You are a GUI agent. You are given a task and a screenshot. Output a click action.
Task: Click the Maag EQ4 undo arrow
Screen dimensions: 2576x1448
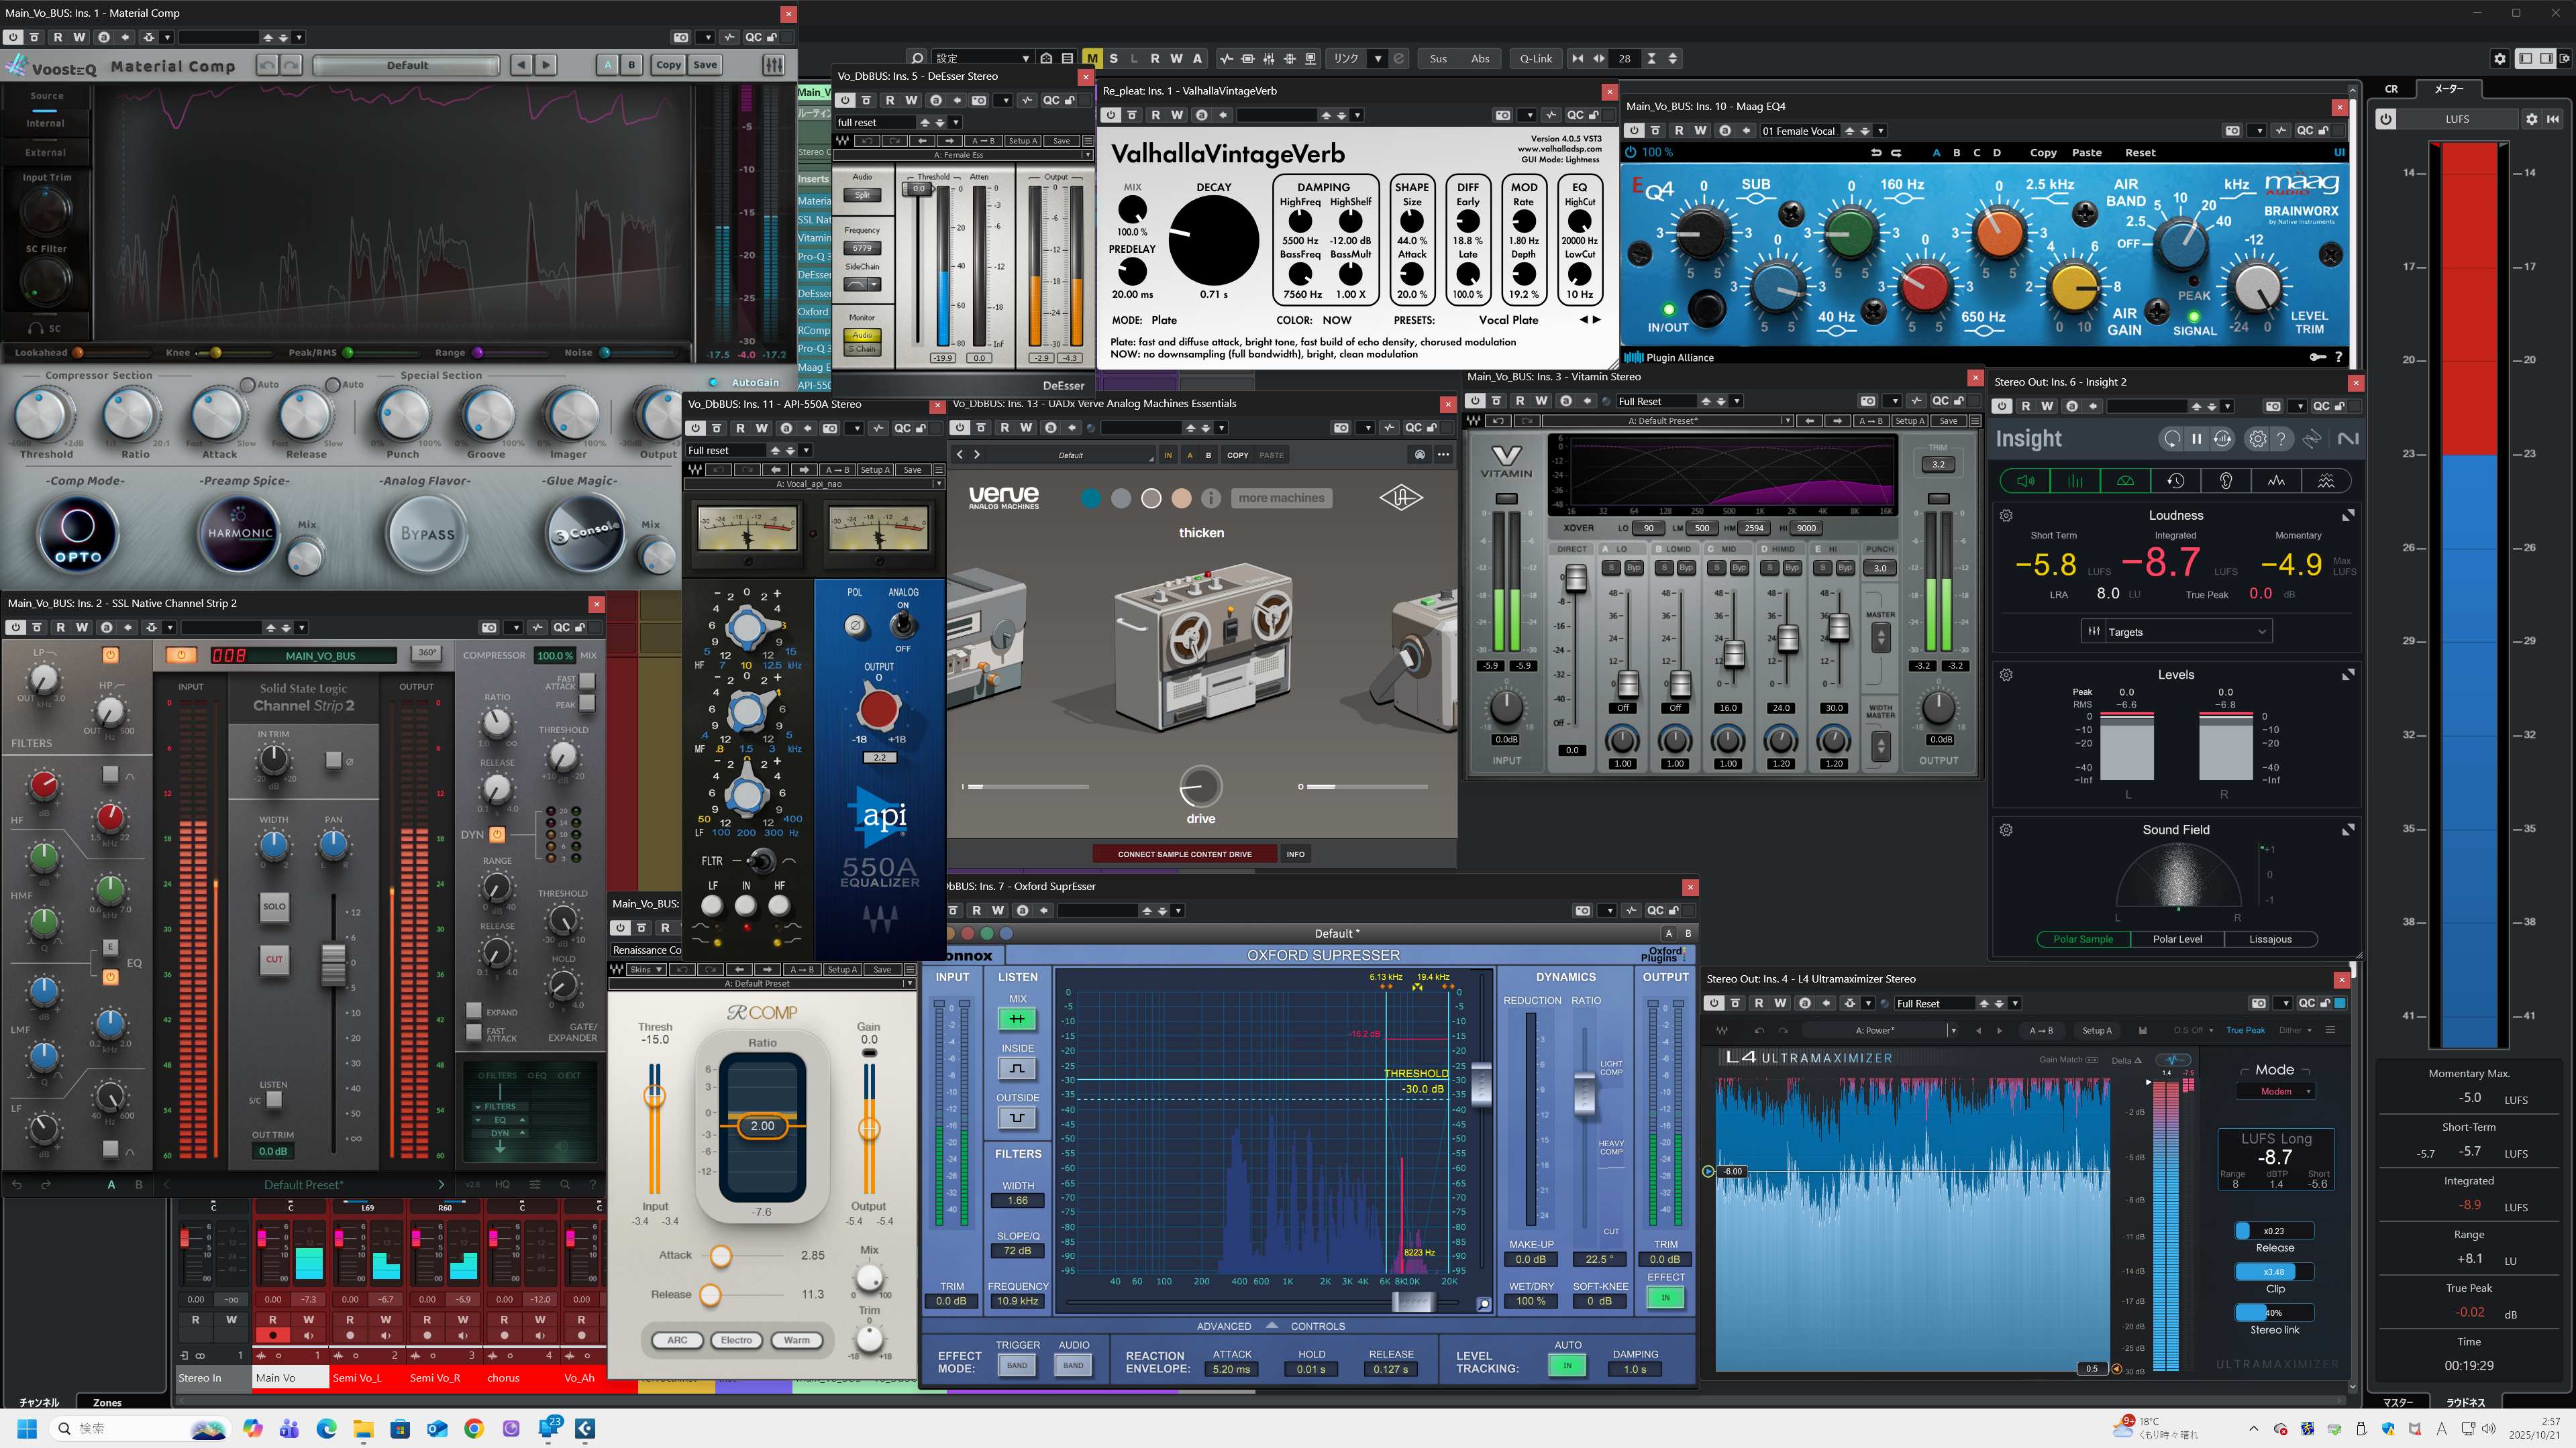coord(1876,153)
